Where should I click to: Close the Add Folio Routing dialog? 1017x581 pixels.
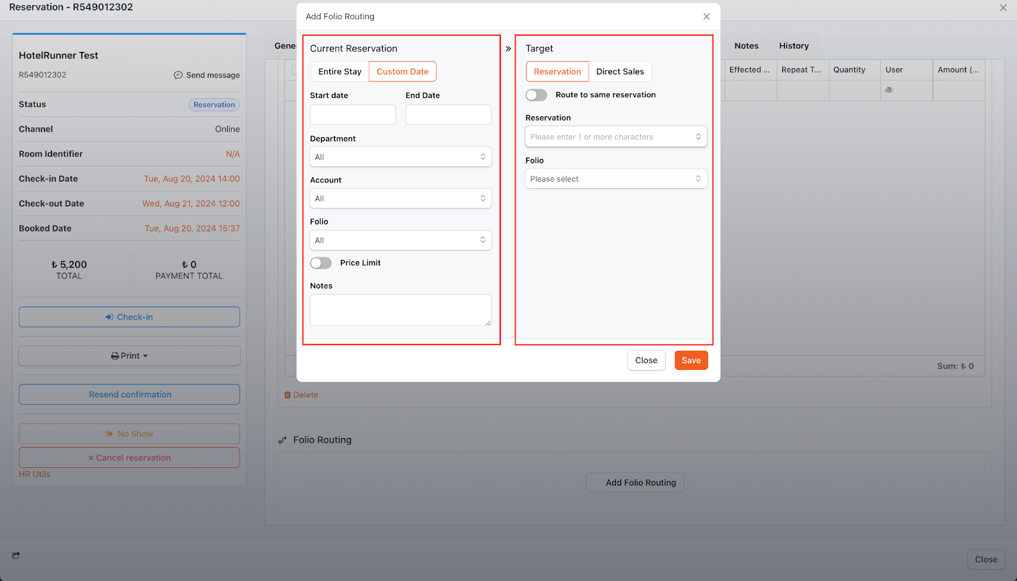[x=706, y=17]
